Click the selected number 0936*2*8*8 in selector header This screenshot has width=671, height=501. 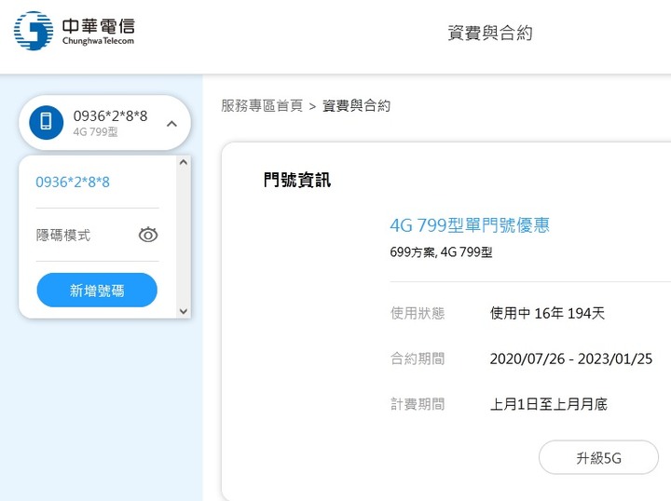tap(110, 115)
